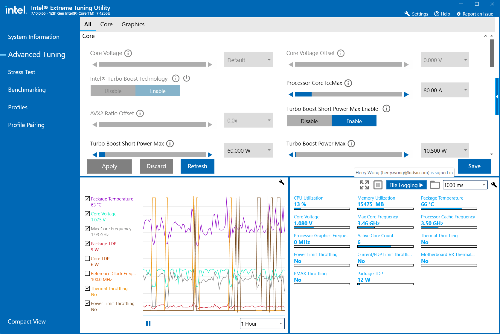Enable the Core TDP graph checkbox
The width and height of the screenshot is (500, 334).
(x=87, y=258)
